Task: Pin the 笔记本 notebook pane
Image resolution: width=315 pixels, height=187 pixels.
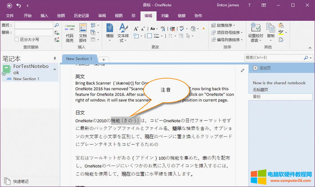Action: tap(55, 58)
